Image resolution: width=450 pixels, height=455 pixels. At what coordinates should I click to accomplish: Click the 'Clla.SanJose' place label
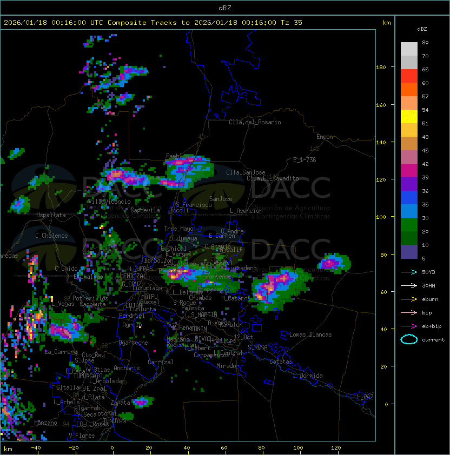tap(246, 172)
